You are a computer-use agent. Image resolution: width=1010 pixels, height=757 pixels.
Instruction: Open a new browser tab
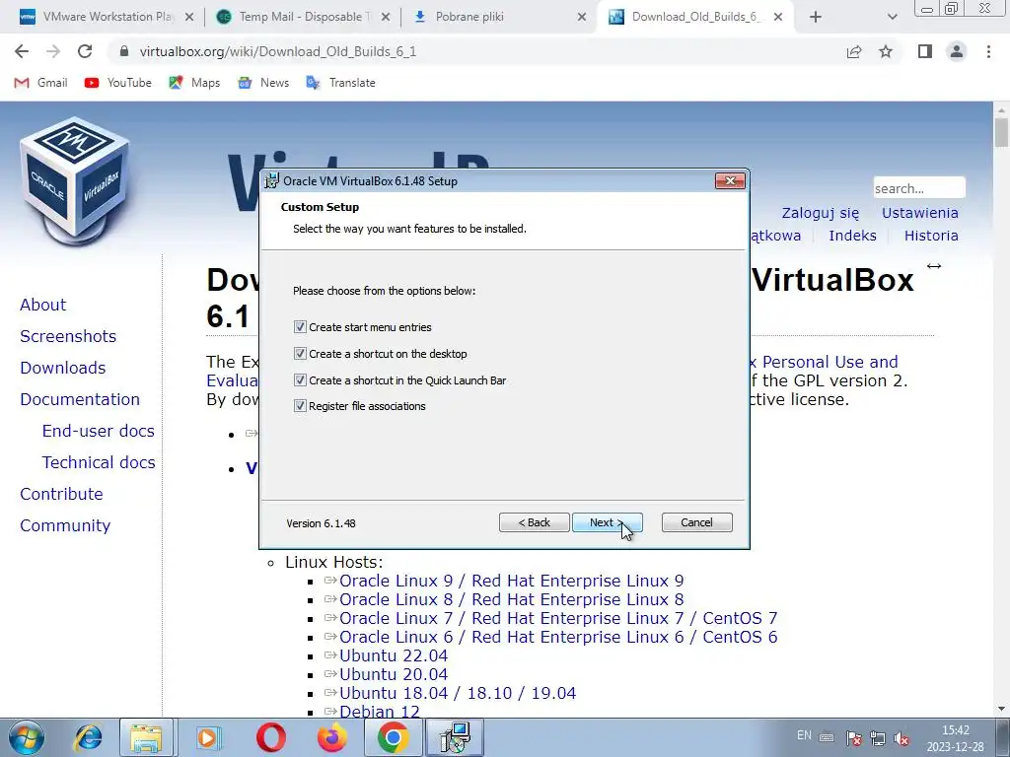pyautogui.click(x=816, y=17)
